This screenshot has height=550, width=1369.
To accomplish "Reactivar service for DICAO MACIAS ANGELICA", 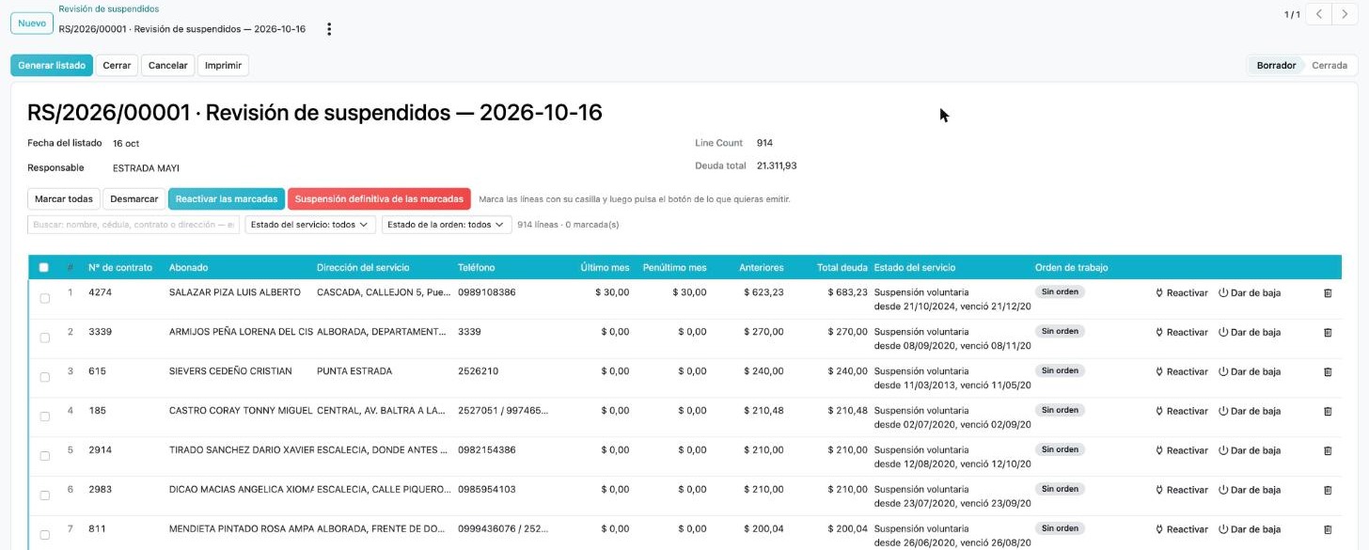I will tap(1181, 491).
